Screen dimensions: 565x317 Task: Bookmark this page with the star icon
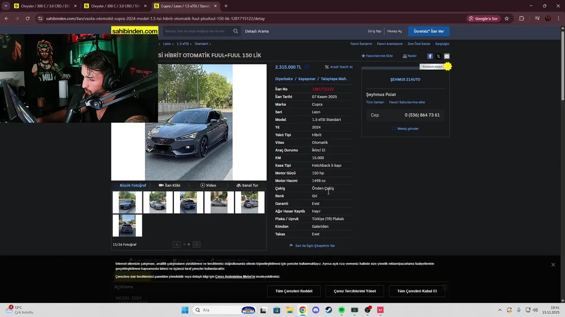(507, 18)
